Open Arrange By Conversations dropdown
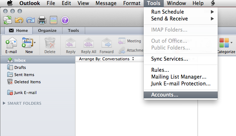The image size is (236, 136). click(x=106, y=59)
